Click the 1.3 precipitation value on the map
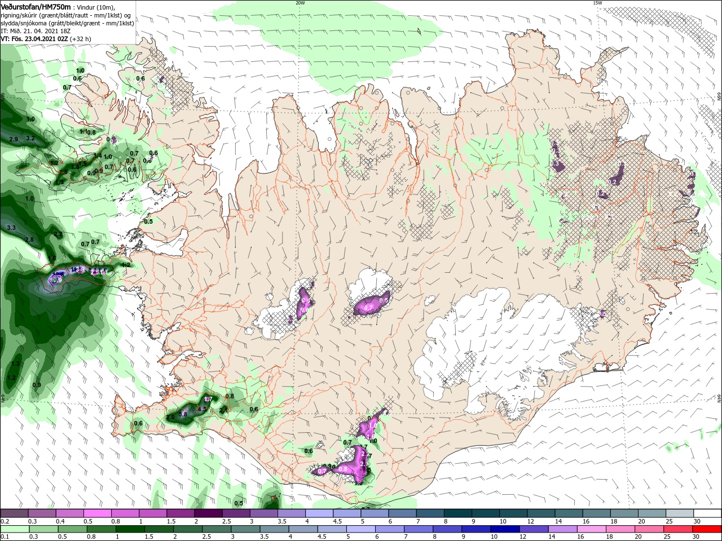 [x=15, y=364]
